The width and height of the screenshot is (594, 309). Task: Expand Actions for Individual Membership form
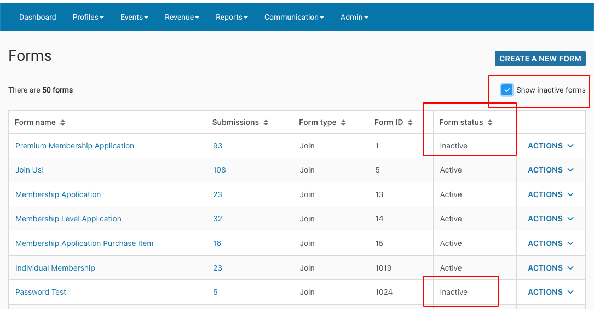(x=551, y=268)
